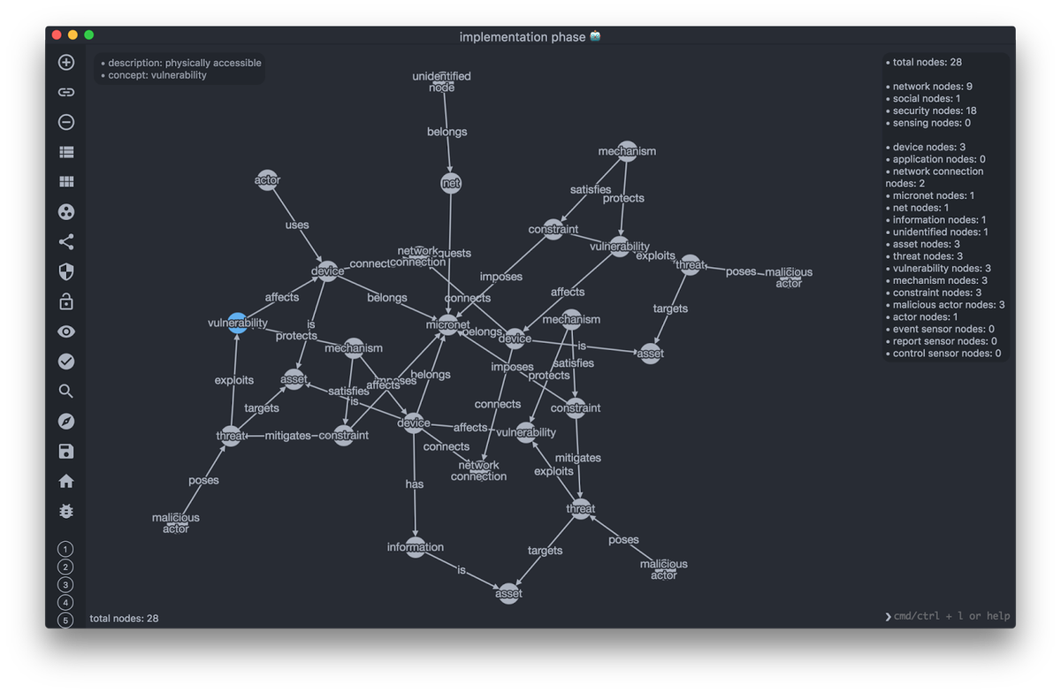Click the blue highlighted vulnerability node
1061x693 pixels.
coord(238,323)
